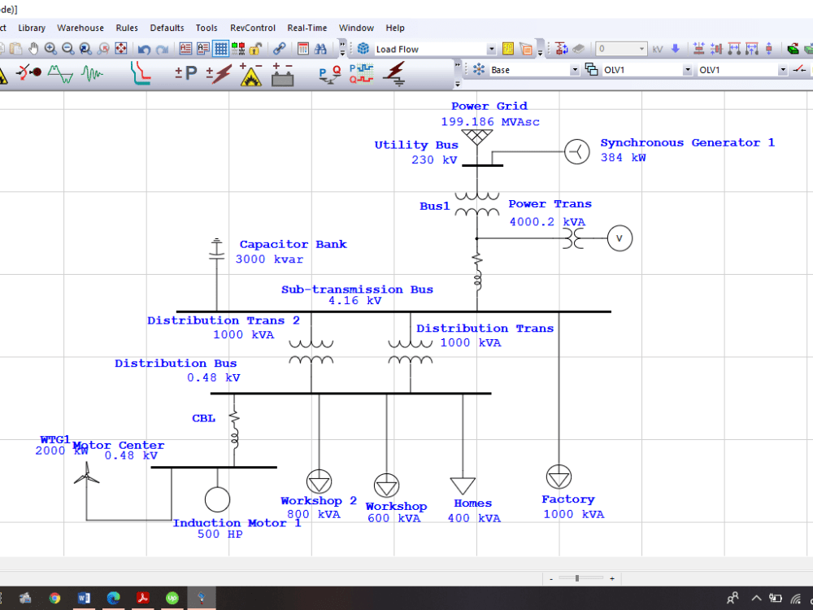Click the paste clipboard icon
This screenshot has height=610, width=813.
[x=16, y=49]
